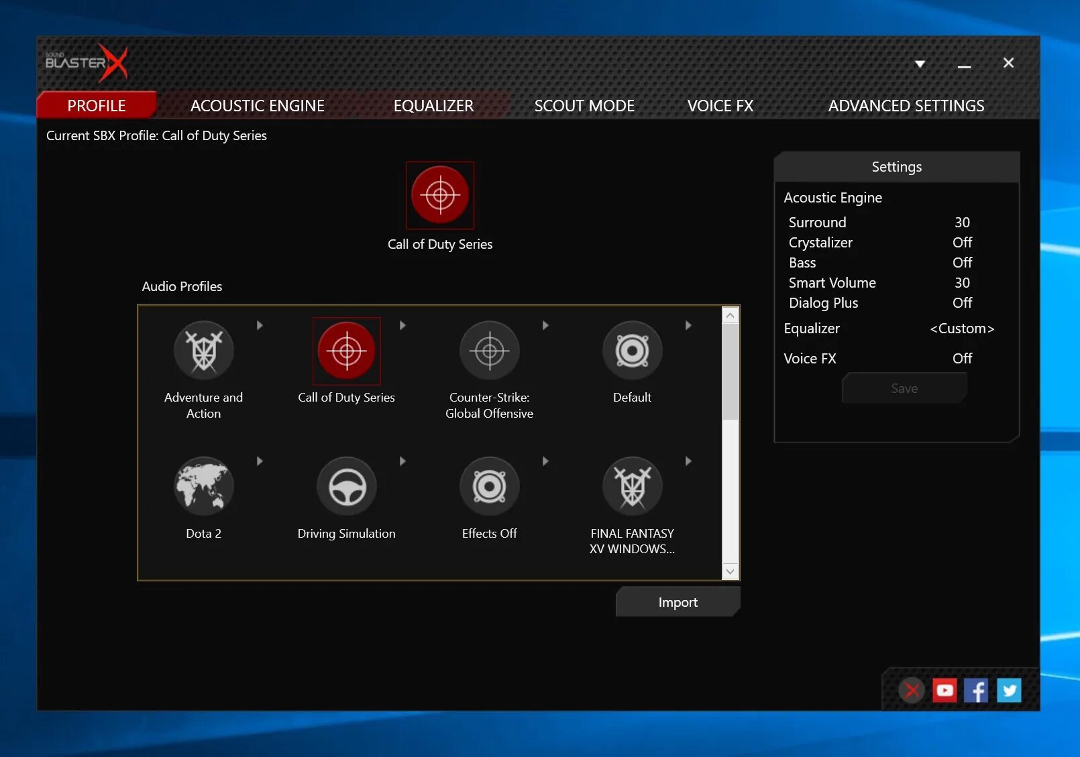The height and width of the screenshot is (757, 1080).
Task: Click the large current Call of Duty Series icon
Action: (x=440, y=195)
